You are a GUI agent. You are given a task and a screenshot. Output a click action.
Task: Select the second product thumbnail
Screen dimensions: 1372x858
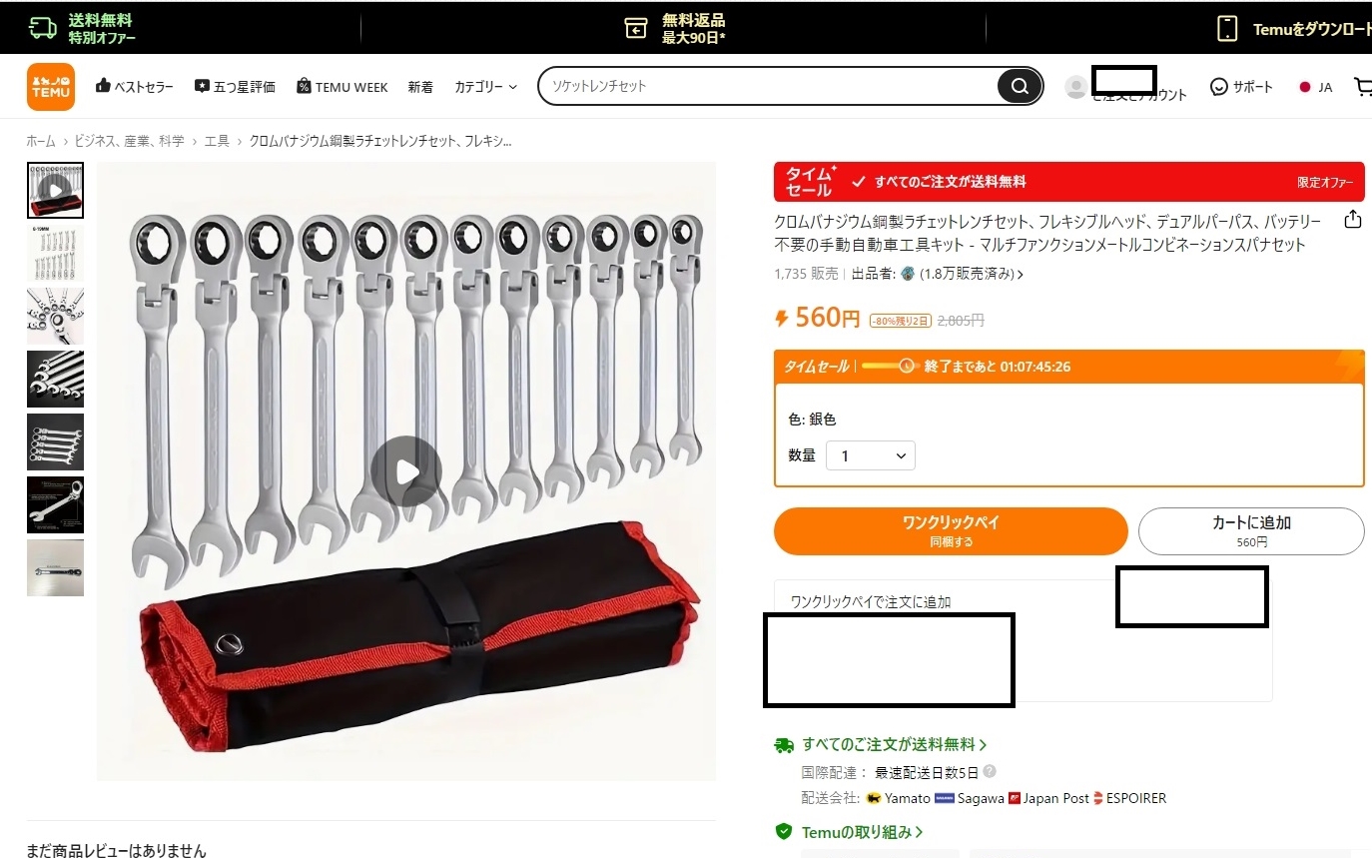pyautogui.click(x=55, y=253)
